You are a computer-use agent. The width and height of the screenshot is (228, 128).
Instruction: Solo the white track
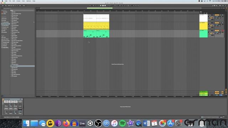220,15
